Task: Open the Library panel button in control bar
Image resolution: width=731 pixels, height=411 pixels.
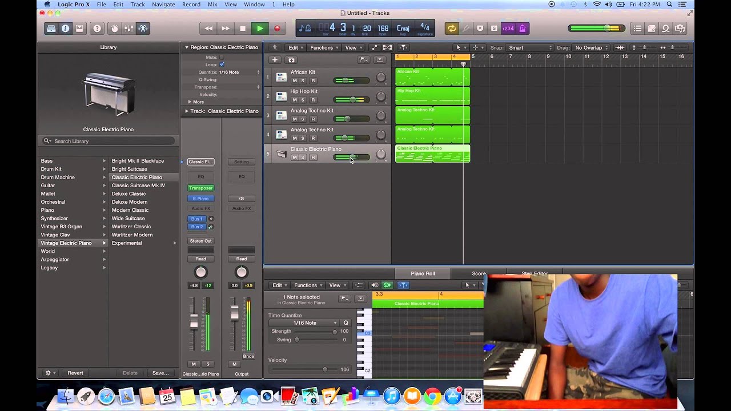Action: click(x=51, y=29)
